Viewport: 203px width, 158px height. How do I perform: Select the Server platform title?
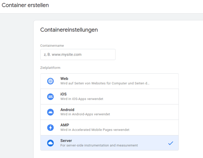coord(66,141)
